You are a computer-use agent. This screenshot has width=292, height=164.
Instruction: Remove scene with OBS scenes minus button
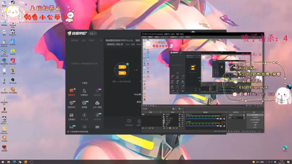(146, 128)
